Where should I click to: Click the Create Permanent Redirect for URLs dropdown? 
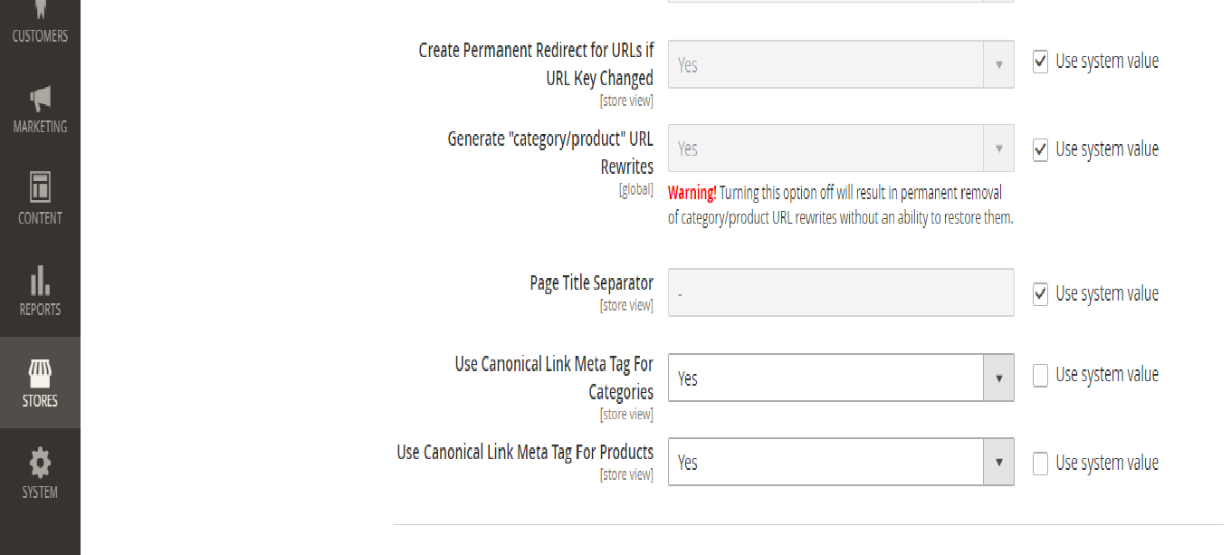coord(840,64)
